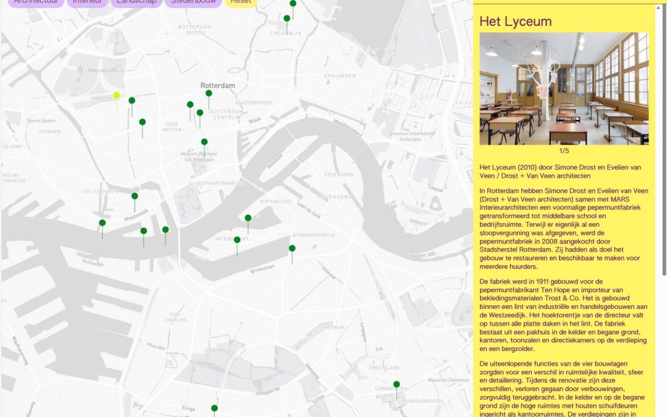Viewport: 667px width, 417px height.
Task: Toggle the Architectuur category filter
Action: point(36,2)
